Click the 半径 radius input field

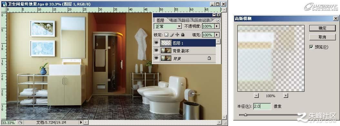click(262, 106)
